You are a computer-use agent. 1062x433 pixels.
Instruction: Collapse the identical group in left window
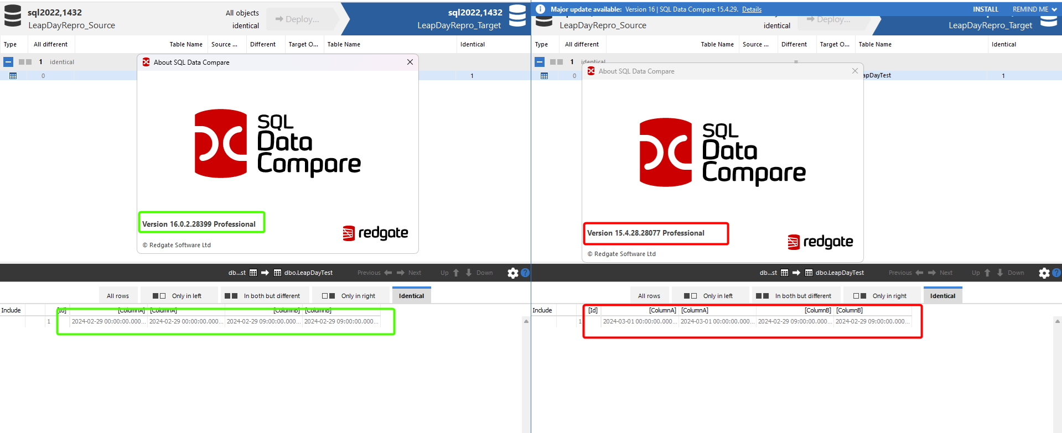[x=8, y=62]
